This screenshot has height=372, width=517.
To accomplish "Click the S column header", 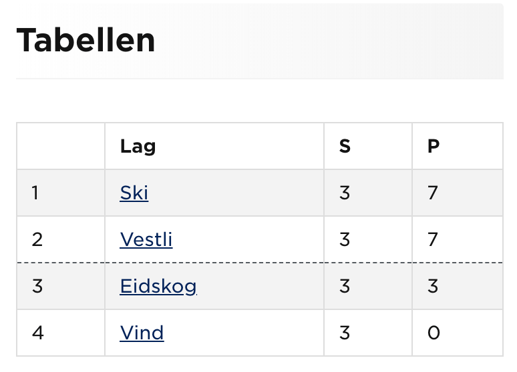I will (345, 146).
